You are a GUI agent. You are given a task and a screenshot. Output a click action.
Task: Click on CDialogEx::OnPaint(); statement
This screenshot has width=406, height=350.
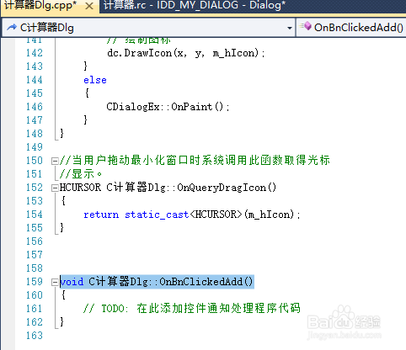click(168, 107)
